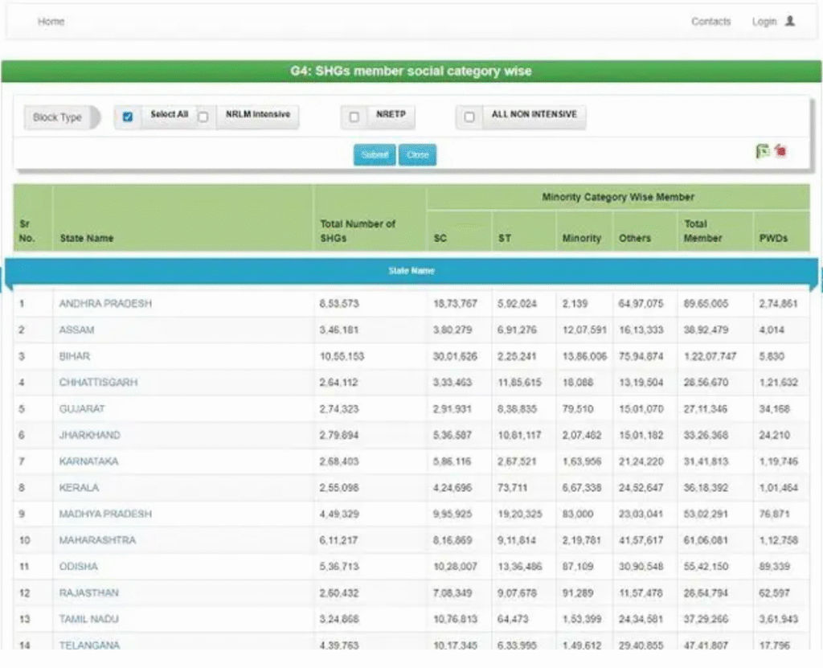Open ANDHRA PRADESH state link
Viewport: 823px width, 668px height.
(105, 304)
